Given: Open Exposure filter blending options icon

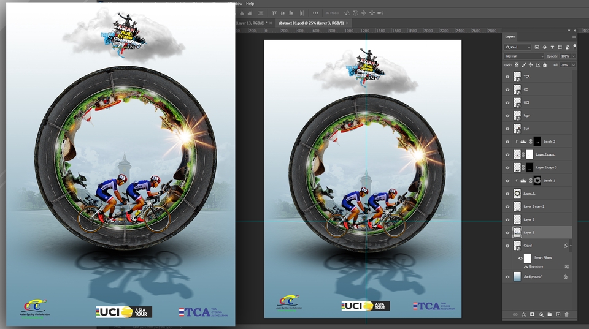Looking at the screenshot, I should [x=566, y=267].
